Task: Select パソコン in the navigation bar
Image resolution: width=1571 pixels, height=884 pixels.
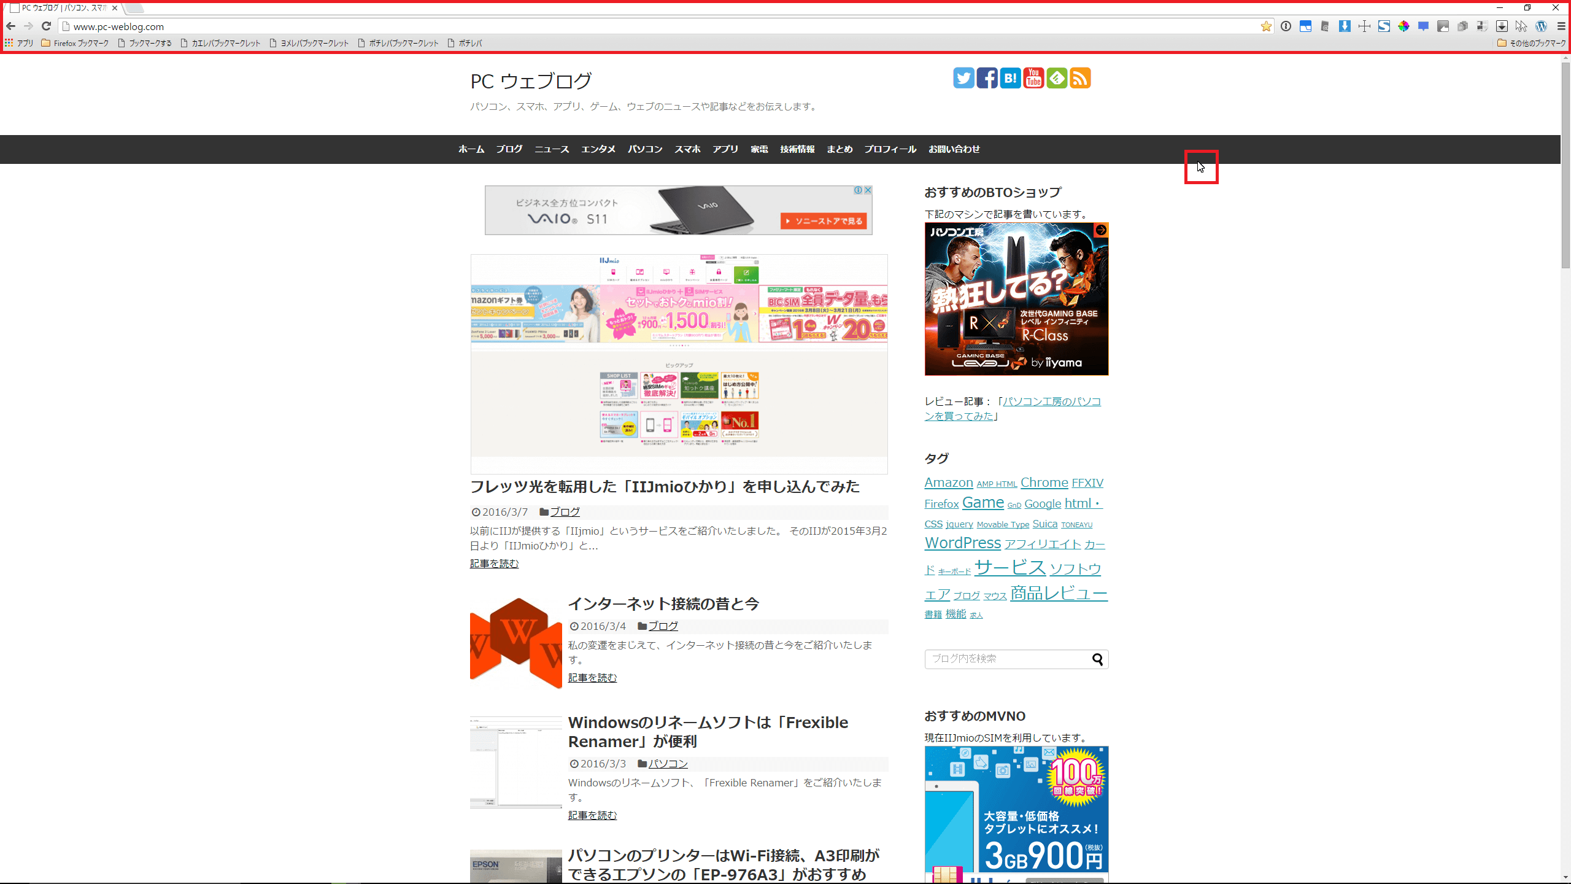Action: [645, 149]
